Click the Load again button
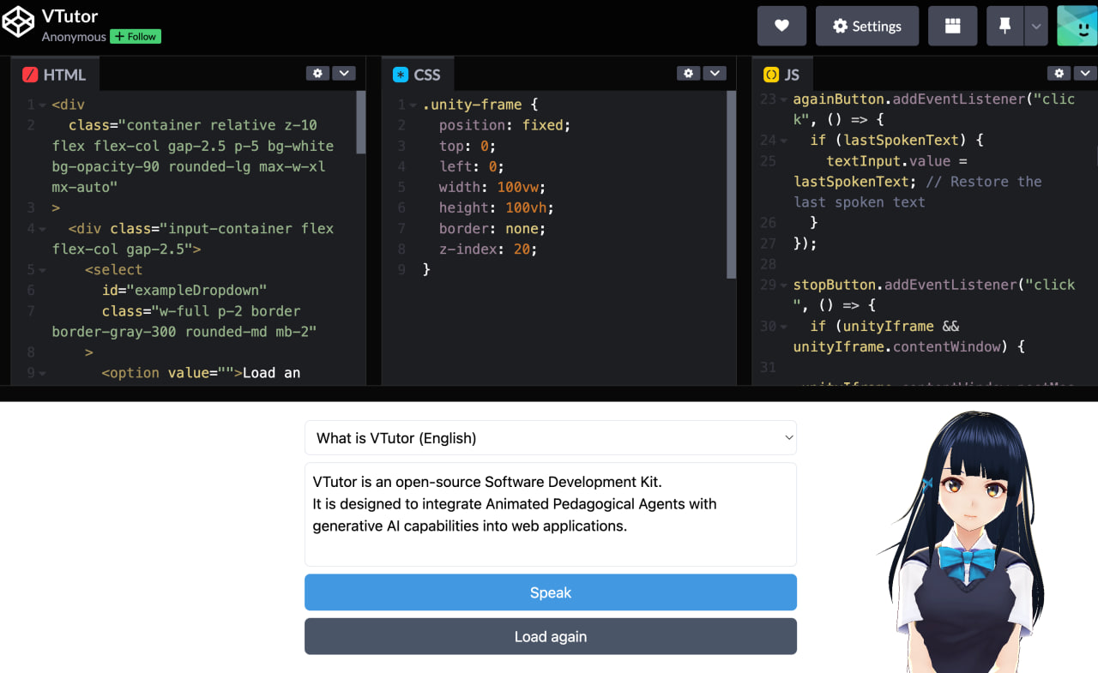 [550, 637]
